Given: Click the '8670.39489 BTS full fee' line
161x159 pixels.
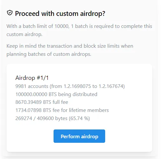Looking at the screenshot, I should (42, 102).
